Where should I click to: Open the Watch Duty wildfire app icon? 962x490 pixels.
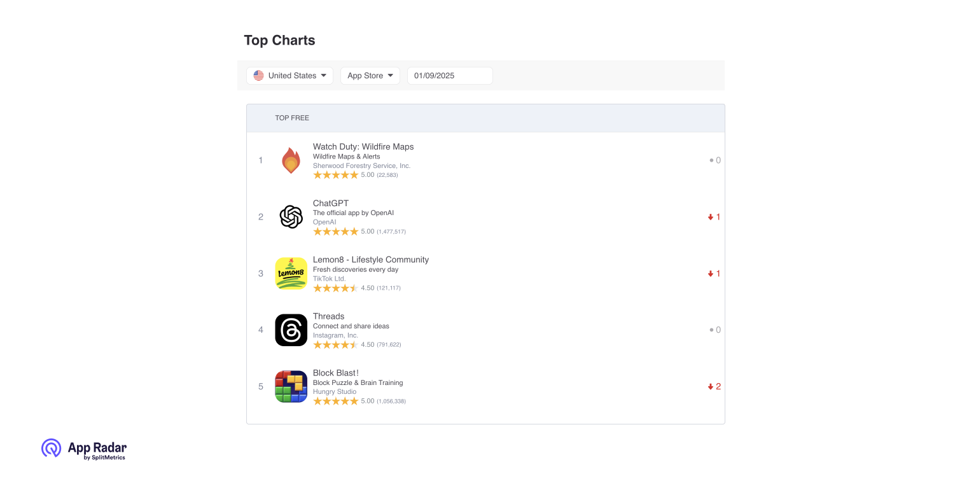coord(291,160)
